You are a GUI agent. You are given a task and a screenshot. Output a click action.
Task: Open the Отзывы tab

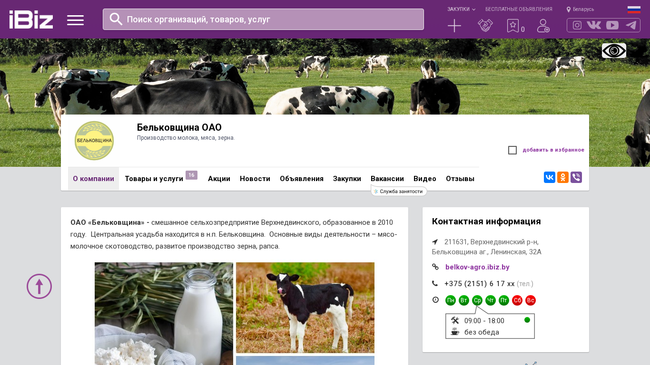460,179
